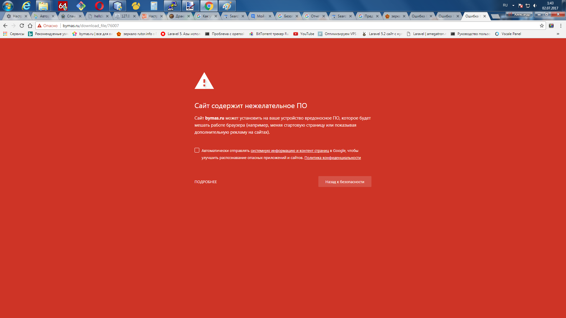Expand the ПОДРОБНЕЕ details section
566x318 pixels.
point(205,182)
